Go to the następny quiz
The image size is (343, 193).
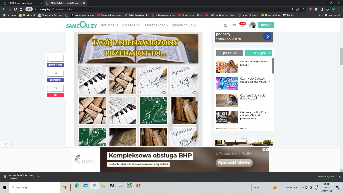(x=258, y=53)
